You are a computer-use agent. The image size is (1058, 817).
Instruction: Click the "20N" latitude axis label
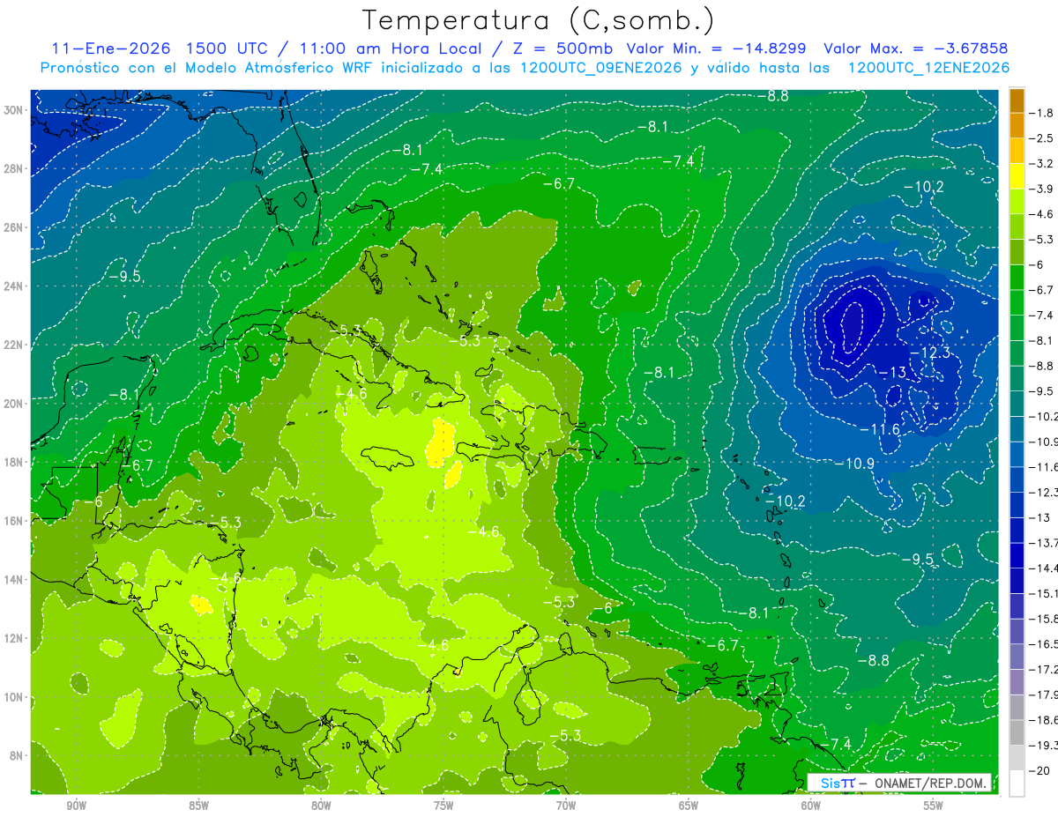coord(15,404)
